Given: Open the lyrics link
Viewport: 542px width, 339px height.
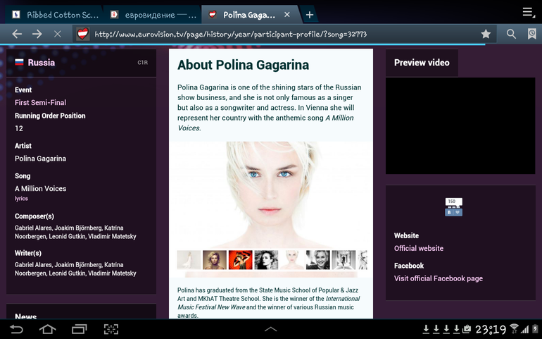Looking at the screenshot, I should 21,199.
